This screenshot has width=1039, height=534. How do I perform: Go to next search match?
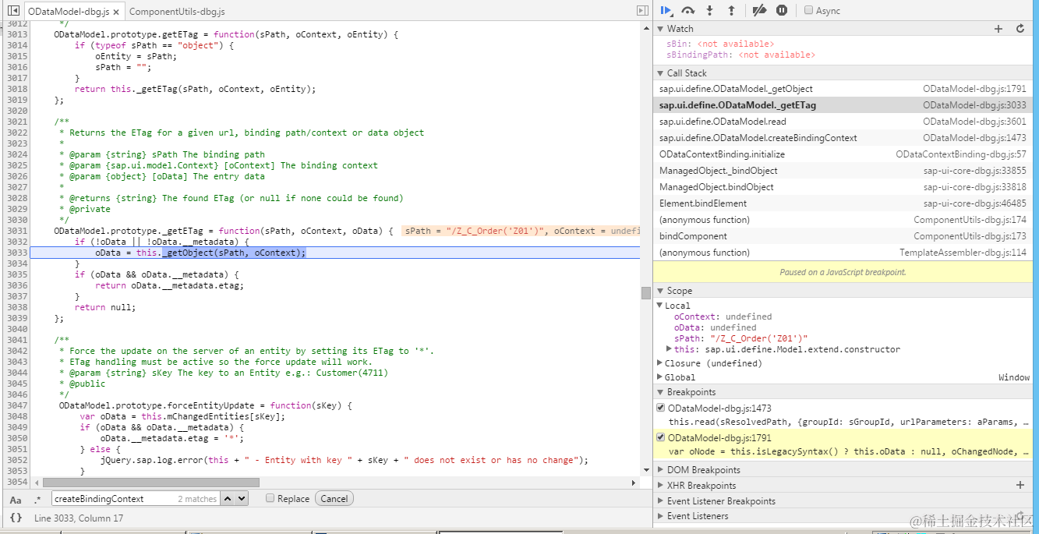click(x=242, y=499)
